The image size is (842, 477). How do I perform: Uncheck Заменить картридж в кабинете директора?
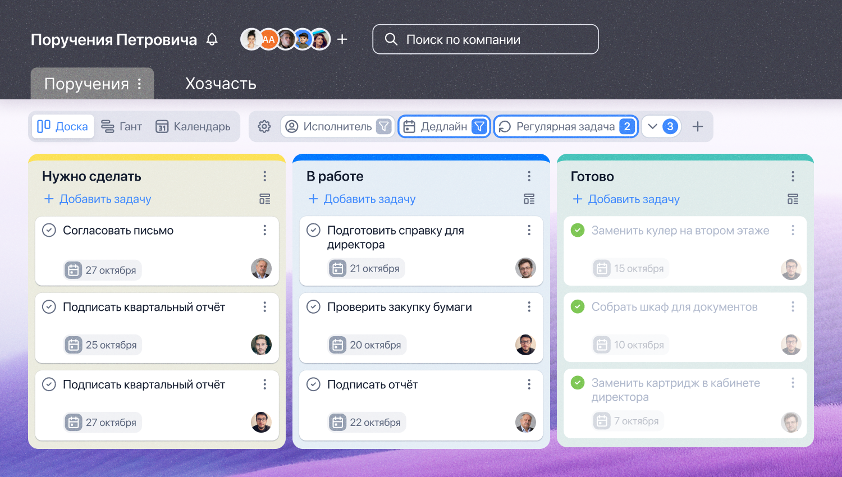click(578, 383)
